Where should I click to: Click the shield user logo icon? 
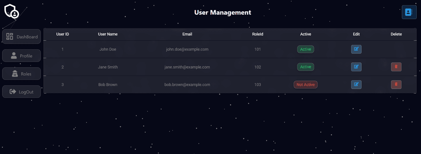(12, 12)
